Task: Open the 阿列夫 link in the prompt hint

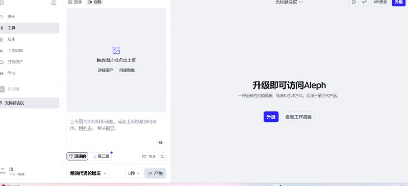Action: (85, 128)
